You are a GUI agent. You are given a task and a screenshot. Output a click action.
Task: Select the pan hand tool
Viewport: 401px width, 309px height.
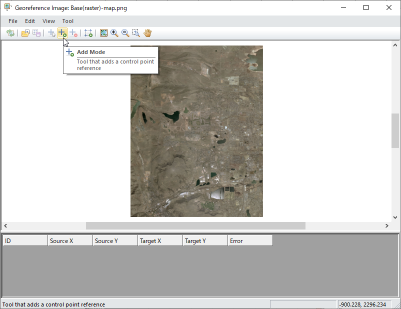tap(147, 33)
